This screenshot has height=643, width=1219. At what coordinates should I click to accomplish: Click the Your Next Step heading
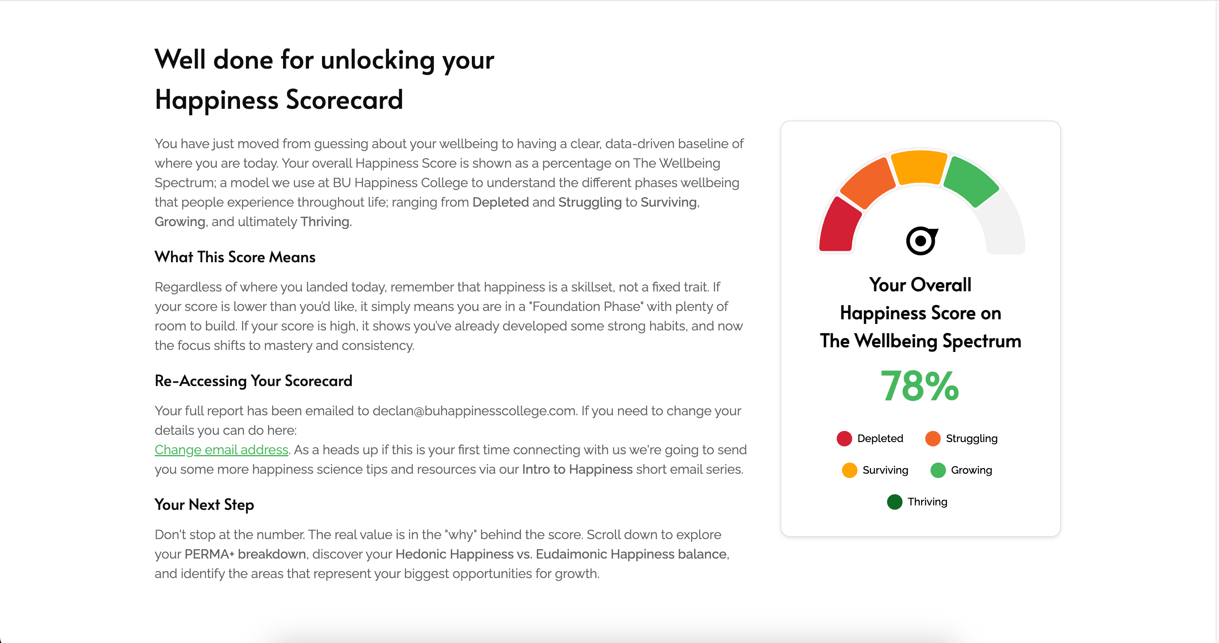[x=204, y=505]
